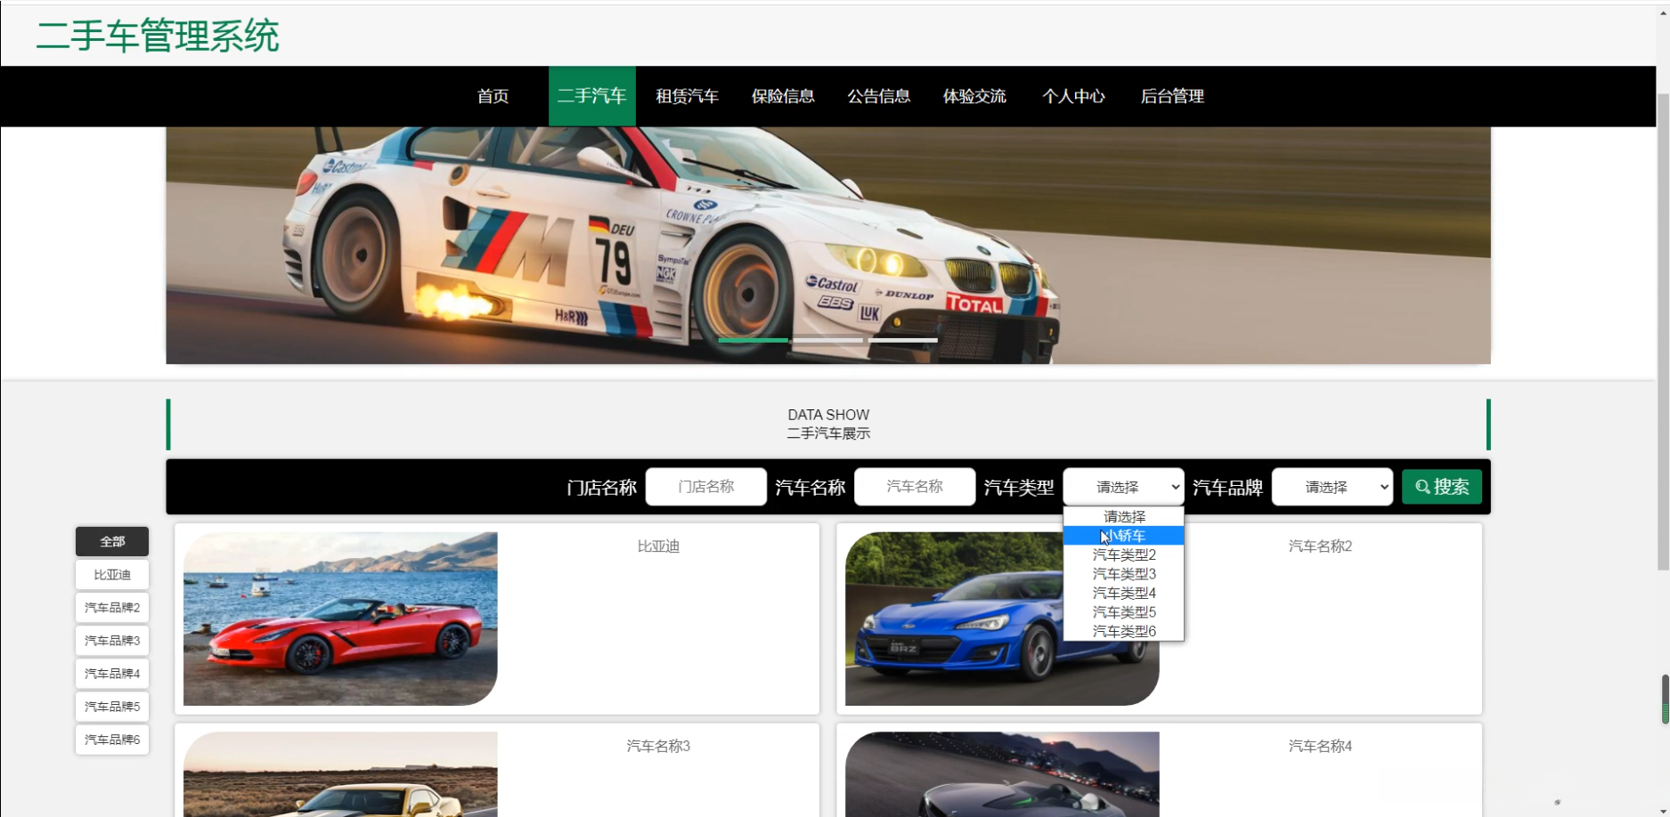Open the 首页 navigation tab
This screenshot has height=817, width=1670.
click(493, 96)
